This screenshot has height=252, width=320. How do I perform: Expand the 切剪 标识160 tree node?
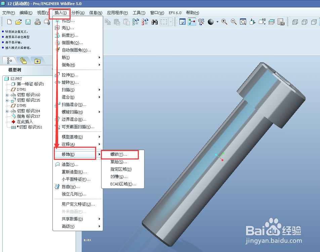(7, 95)
